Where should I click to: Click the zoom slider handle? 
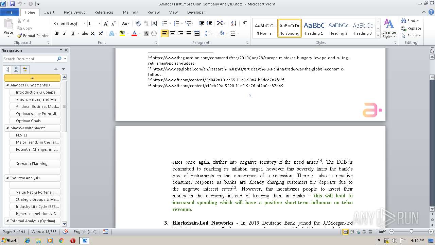(x=411, y=231)
